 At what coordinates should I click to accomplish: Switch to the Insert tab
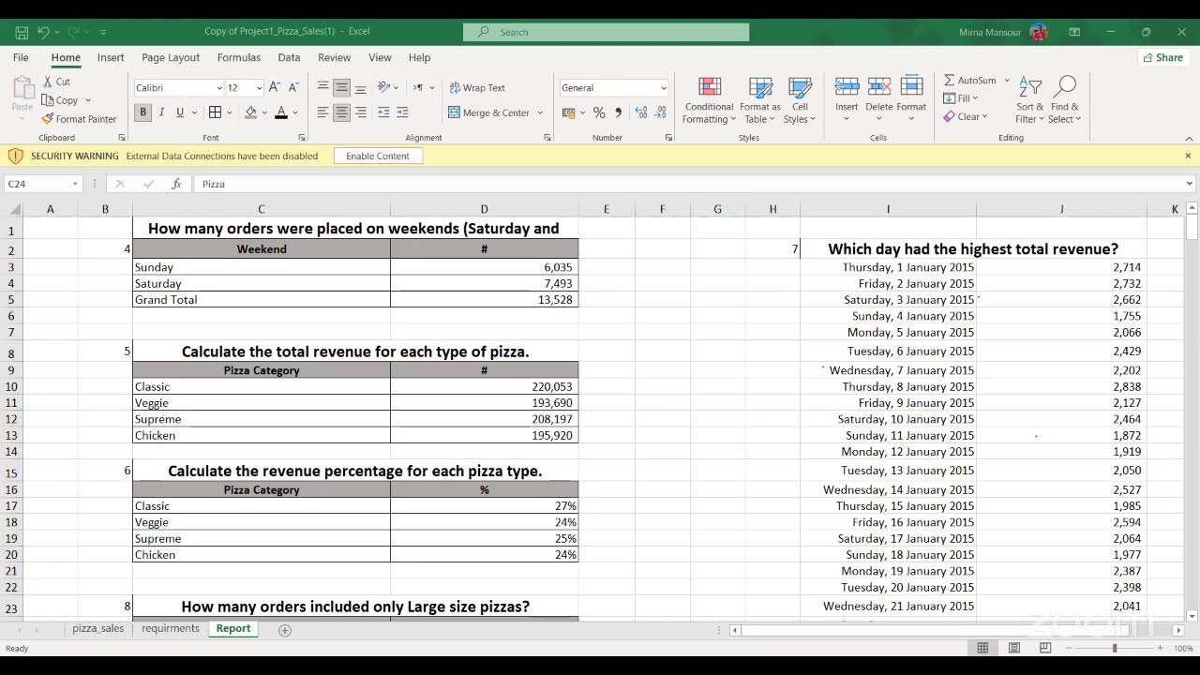pos(111,57)
